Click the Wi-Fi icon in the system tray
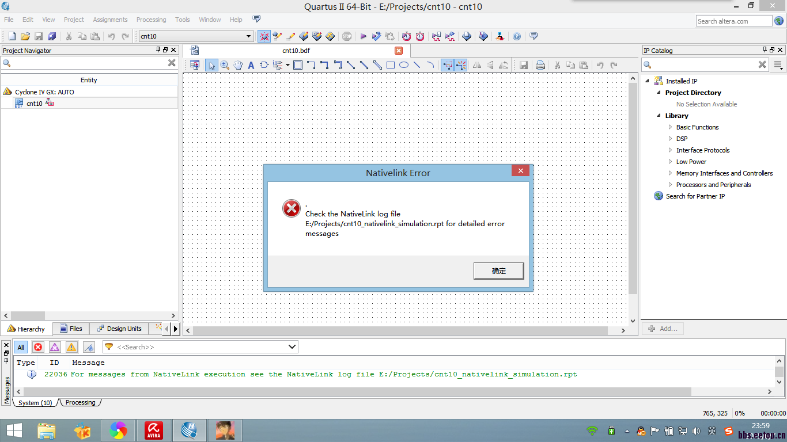 pyautogui.click(x=592, y=430)
